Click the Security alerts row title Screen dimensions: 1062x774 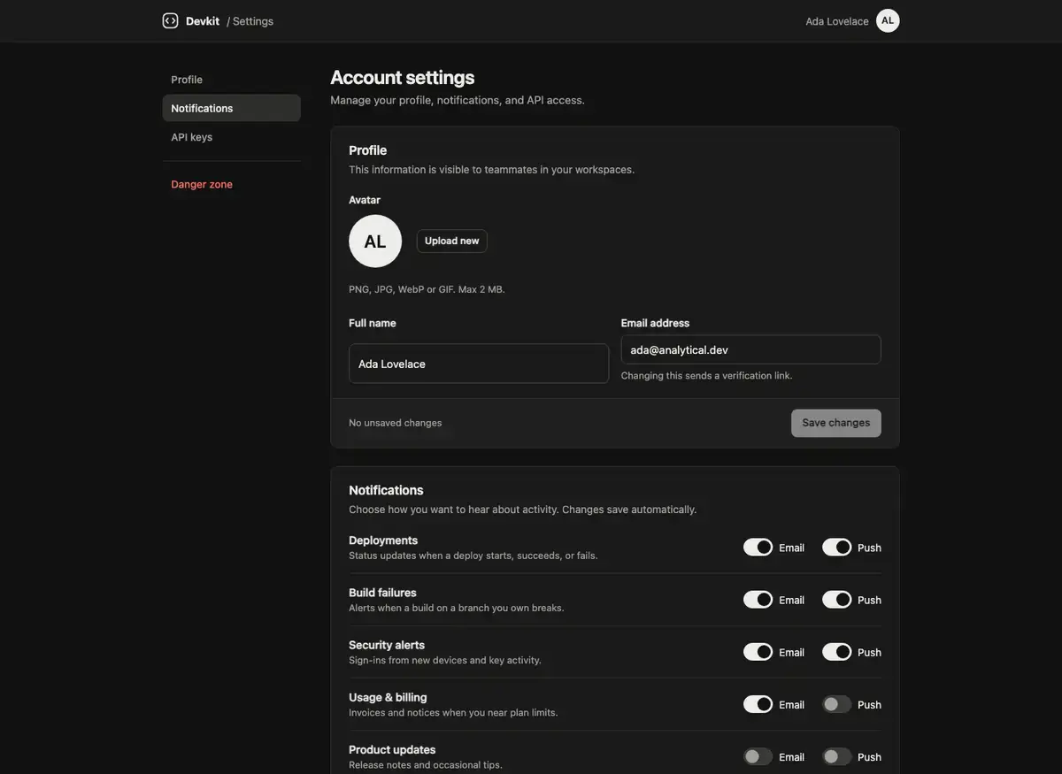coord(387,645)
